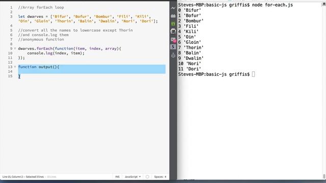Click the comment '//anonymous function'
The width and height of the screenshot is (326, 183).
click(x=41, y=39)
